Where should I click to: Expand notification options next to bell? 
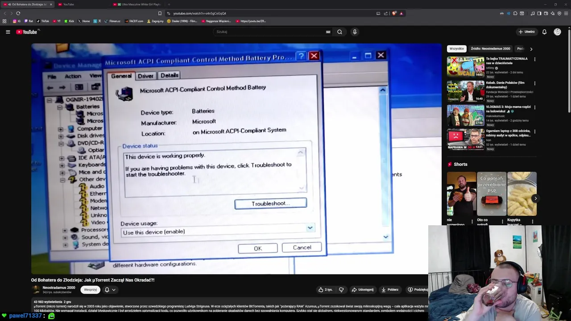tap(114, 290)
